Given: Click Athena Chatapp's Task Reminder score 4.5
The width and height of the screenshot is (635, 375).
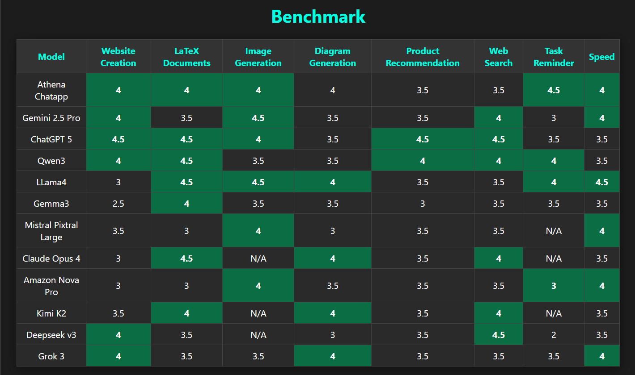Looking at the screenshot, I should pyautogui.click(x=554, y=90).
